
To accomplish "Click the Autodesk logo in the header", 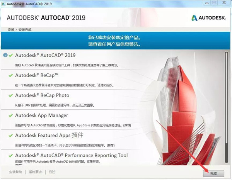I will pos(209,18).
